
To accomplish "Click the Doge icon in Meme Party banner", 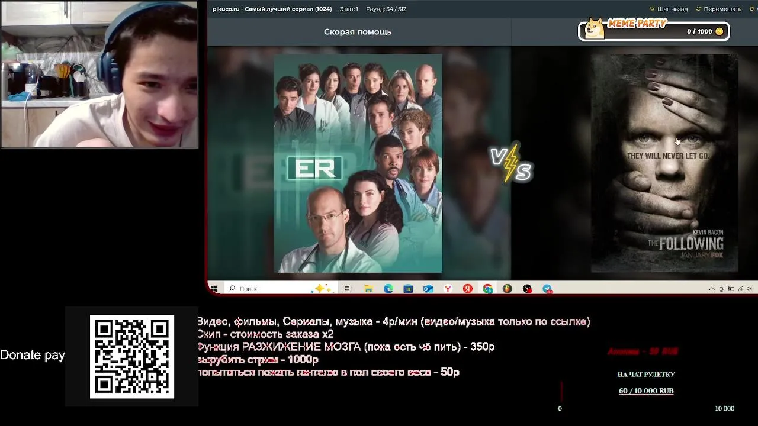I will (x=595, y=29).
